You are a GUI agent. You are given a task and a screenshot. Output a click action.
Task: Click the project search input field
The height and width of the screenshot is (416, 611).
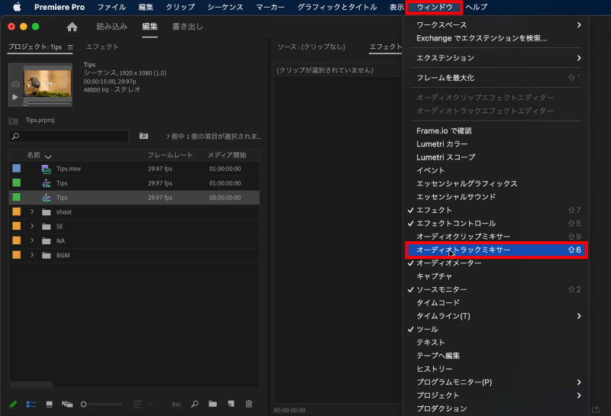point(69,136)
